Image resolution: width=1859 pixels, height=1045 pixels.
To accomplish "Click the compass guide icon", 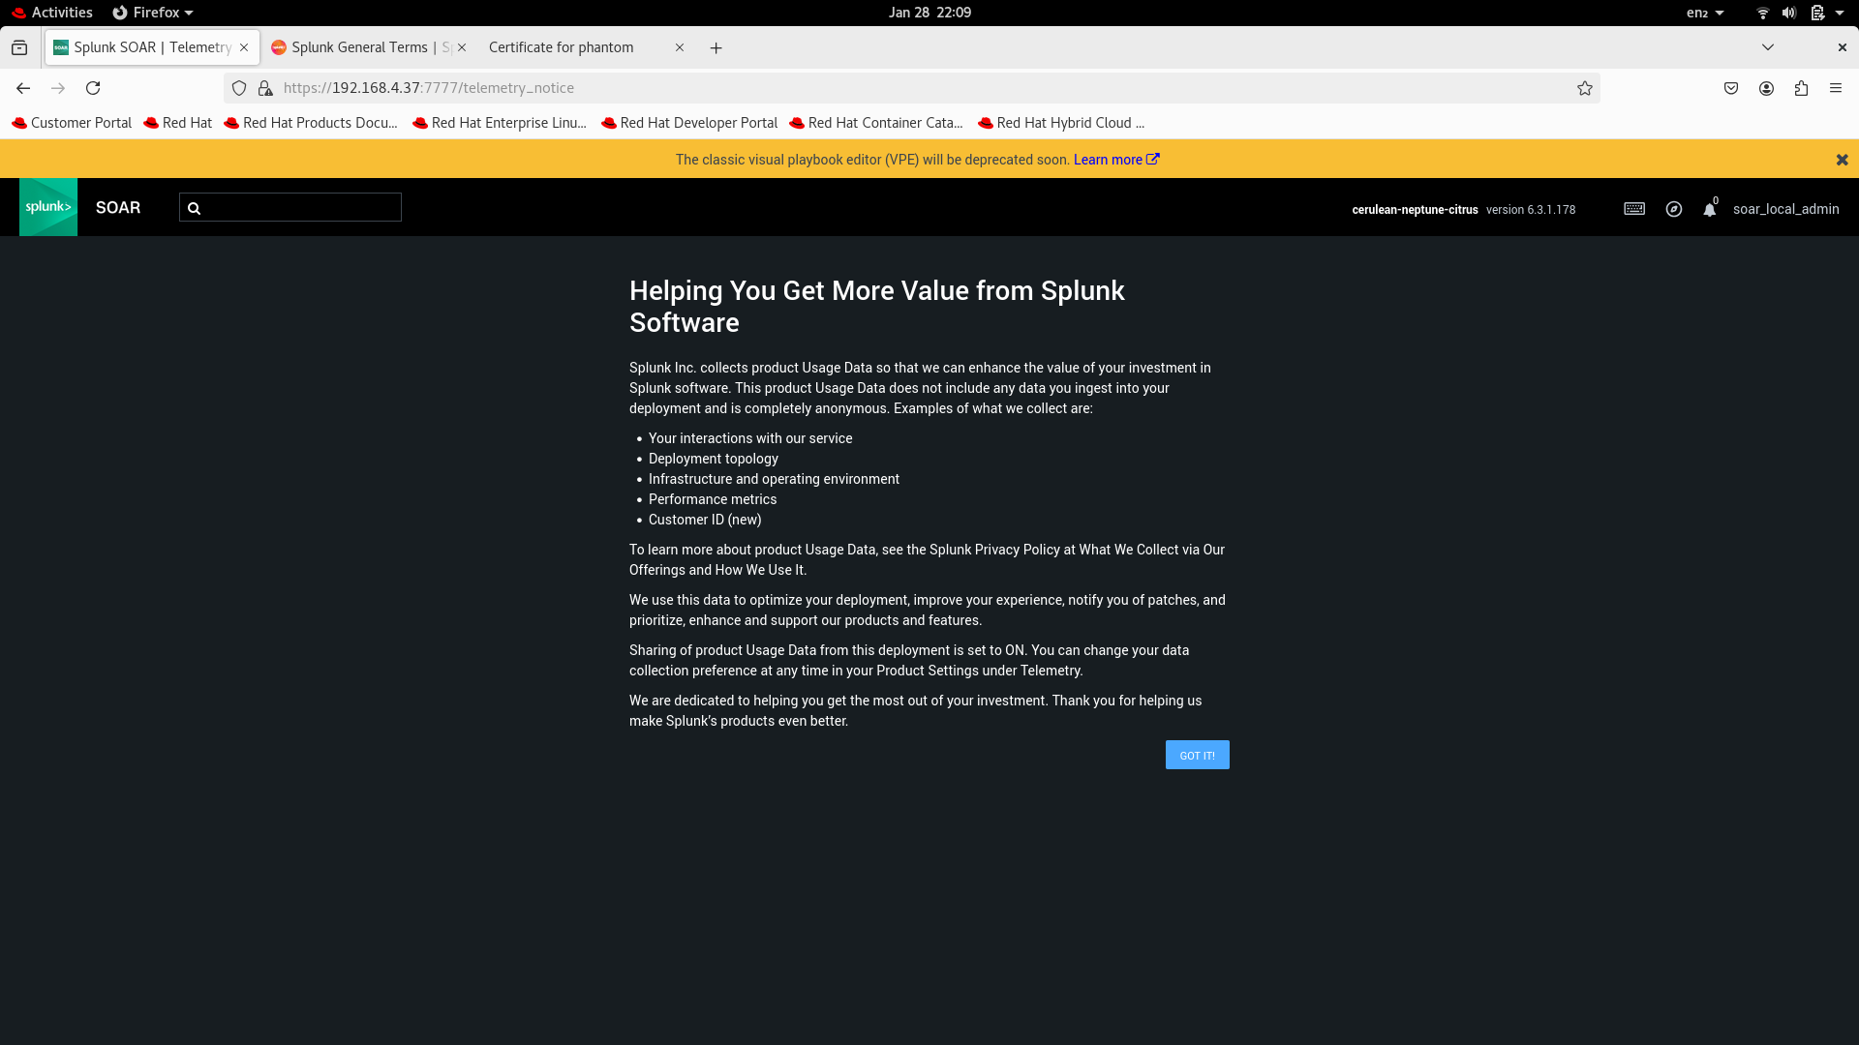I will click(x=1674, y=209).
